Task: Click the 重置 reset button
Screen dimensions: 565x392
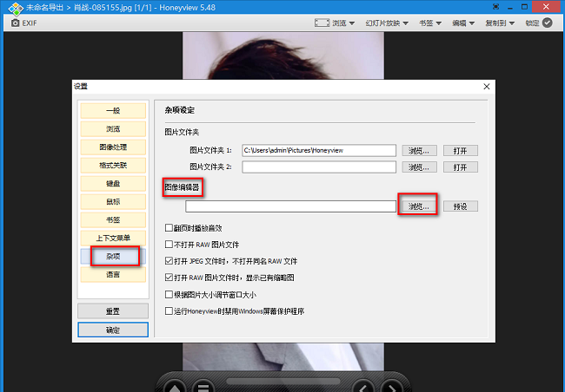Action: pyautogui.click(x=113, y=311)
